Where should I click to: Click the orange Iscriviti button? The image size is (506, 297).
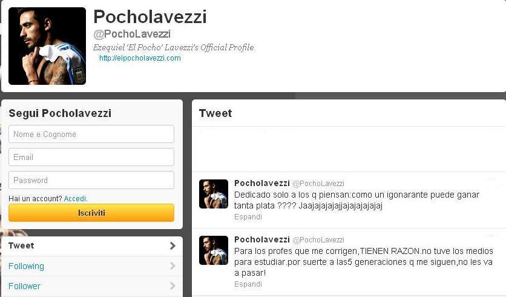click(91, 213)
